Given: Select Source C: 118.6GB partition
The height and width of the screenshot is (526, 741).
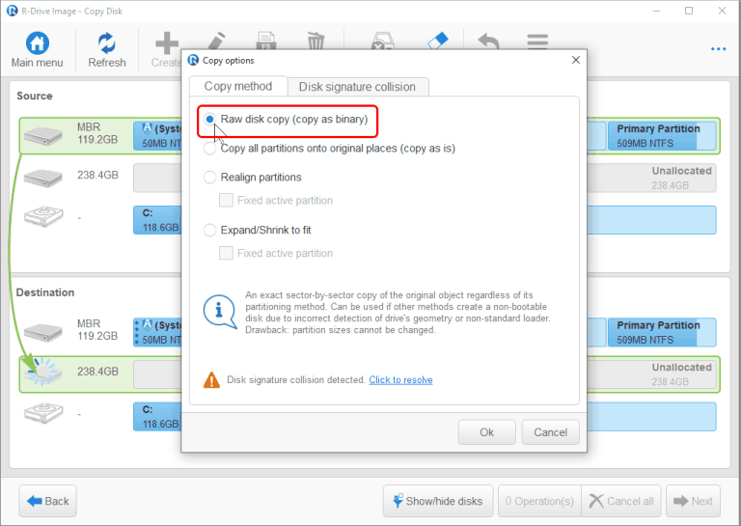Looking at the screenshot, I should (157, 220).
